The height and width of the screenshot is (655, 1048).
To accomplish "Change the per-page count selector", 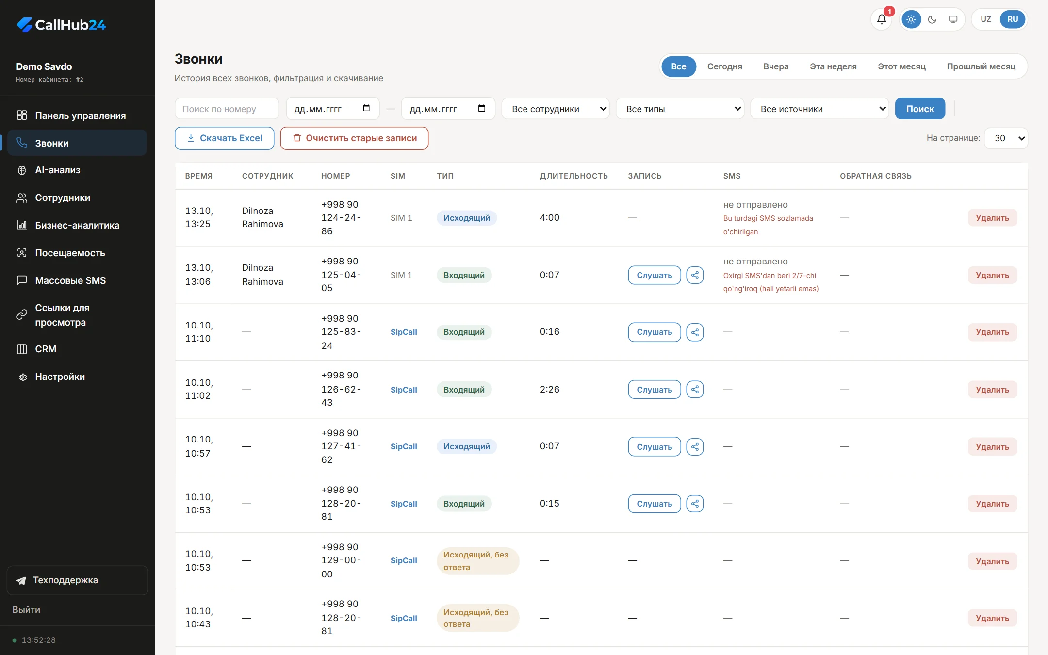I will coord(1006,138).
